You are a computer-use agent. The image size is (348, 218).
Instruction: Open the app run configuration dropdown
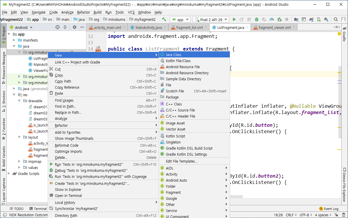(x=180, y=20)
